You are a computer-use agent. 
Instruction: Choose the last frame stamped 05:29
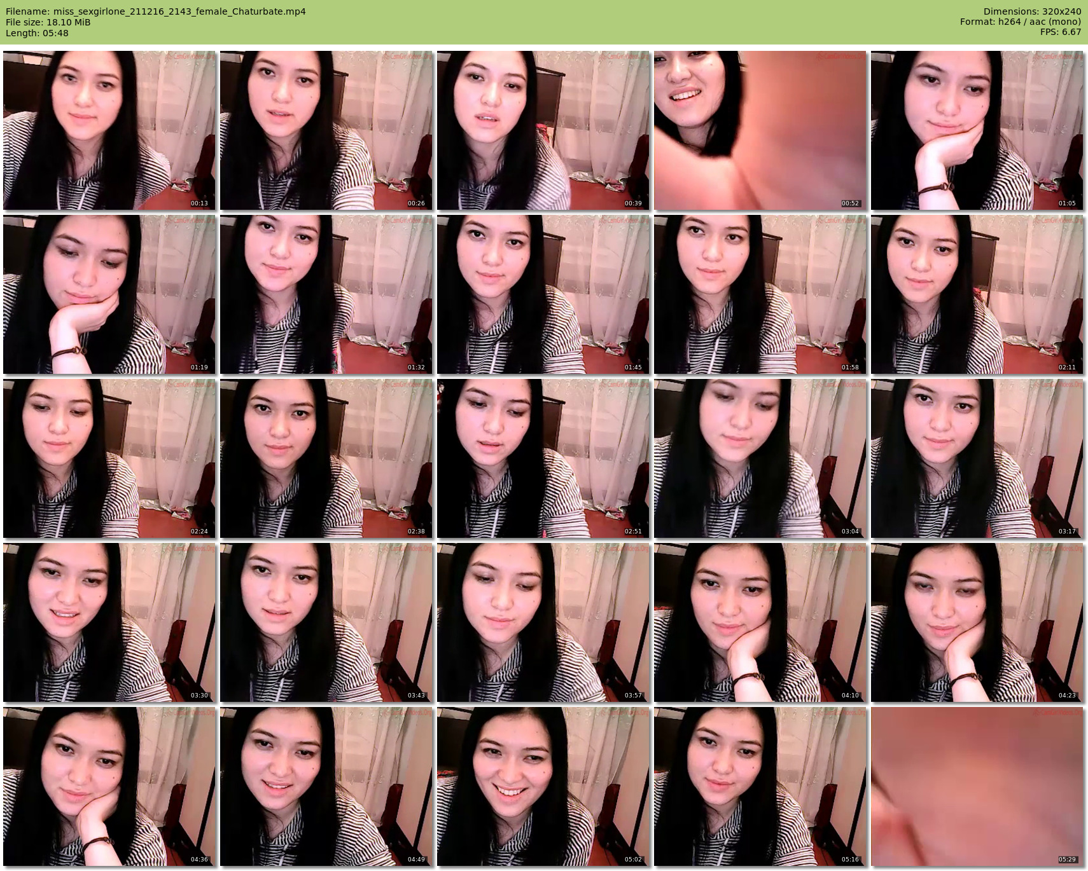point(977,786)
